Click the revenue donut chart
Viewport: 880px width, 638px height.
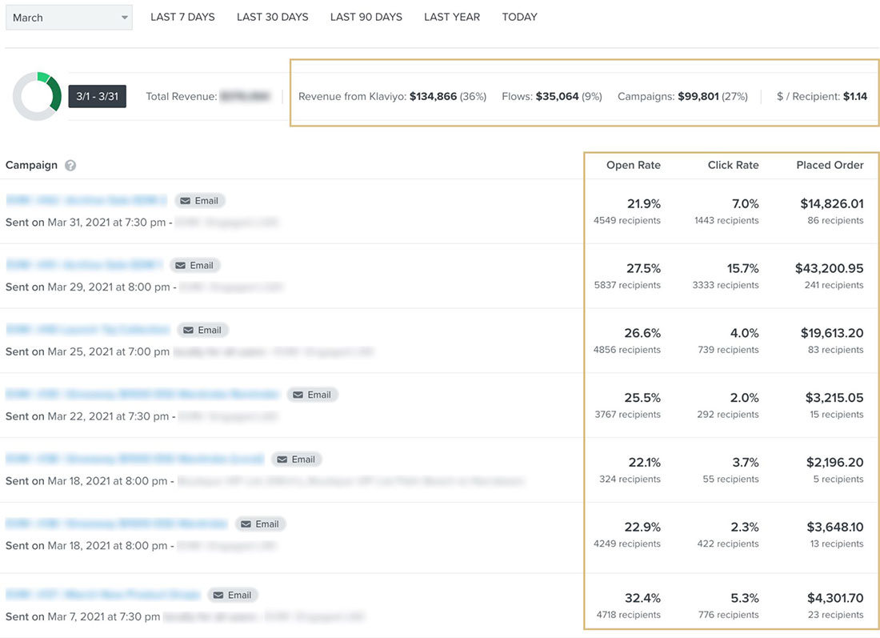click(37, 97)
